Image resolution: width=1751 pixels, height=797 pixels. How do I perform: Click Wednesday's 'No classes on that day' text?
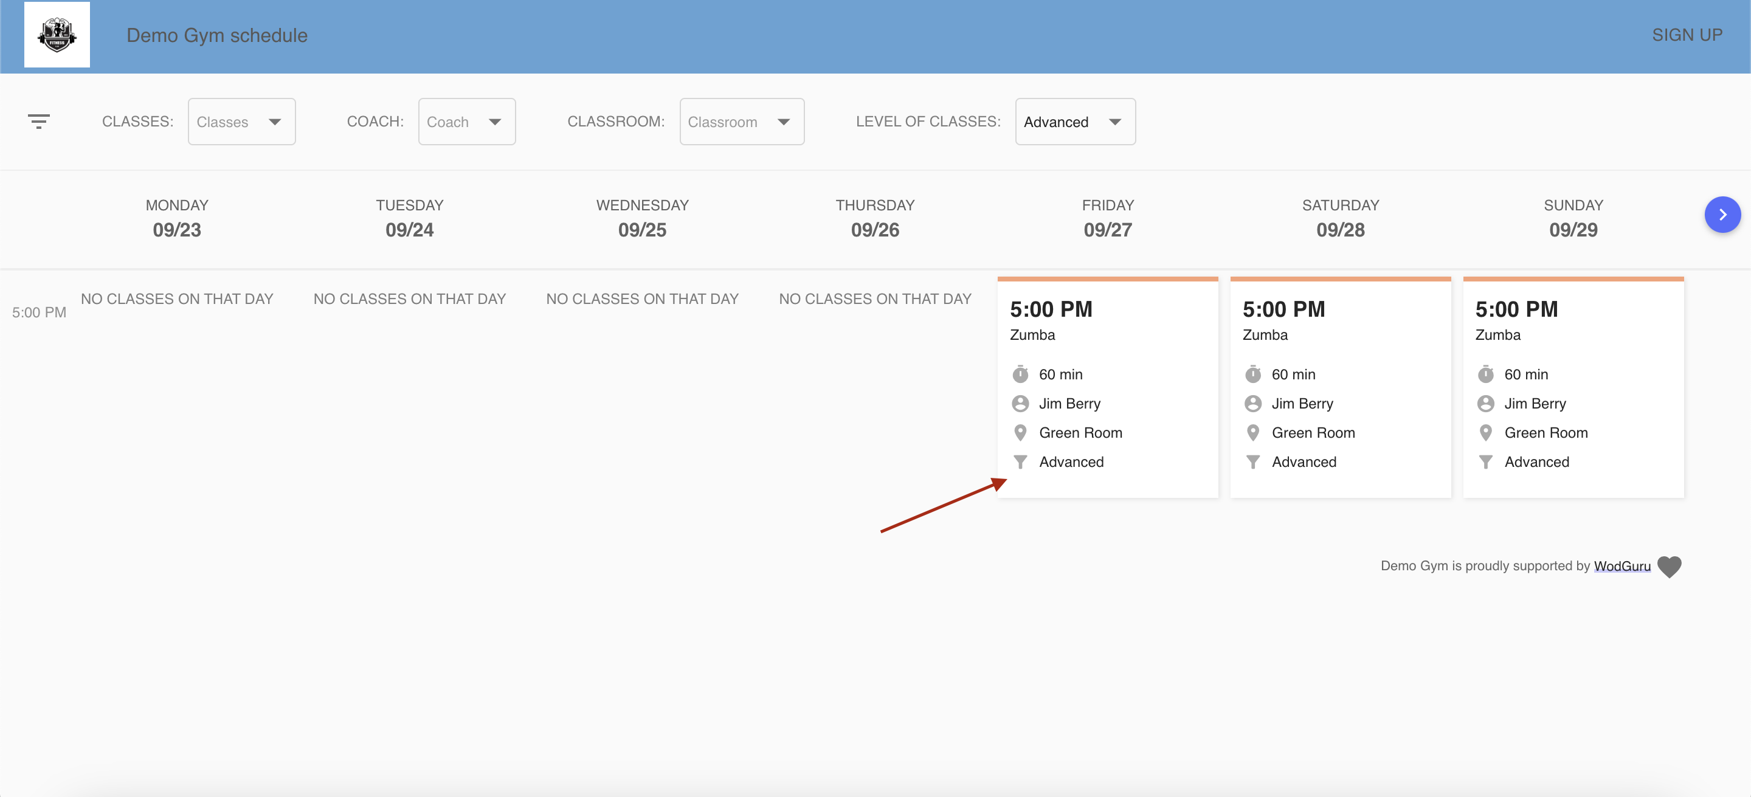tap(643, 299)
